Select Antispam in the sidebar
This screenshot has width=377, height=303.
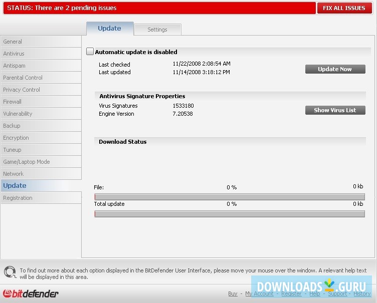coord(41,66)
